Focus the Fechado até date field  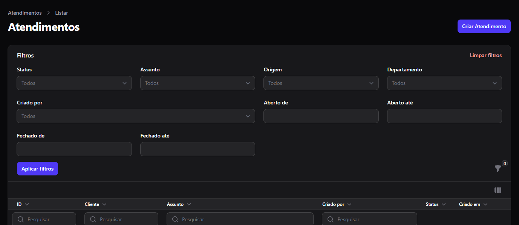tap(197, 149)
